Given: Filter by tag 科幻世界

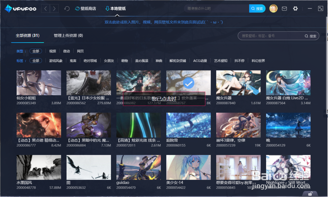Looking at the screenshot, I should (258, 61).
